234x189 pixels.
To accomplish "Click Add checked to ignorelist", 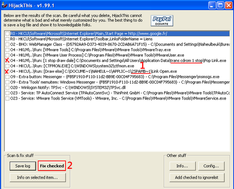I will [197, 178].
